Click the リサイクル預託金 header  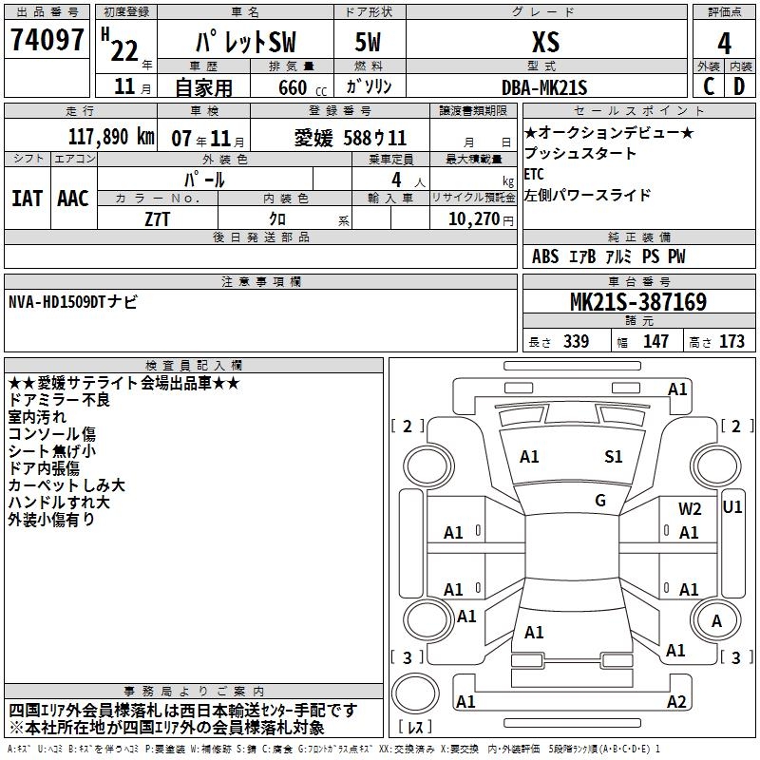pos(473,198)
